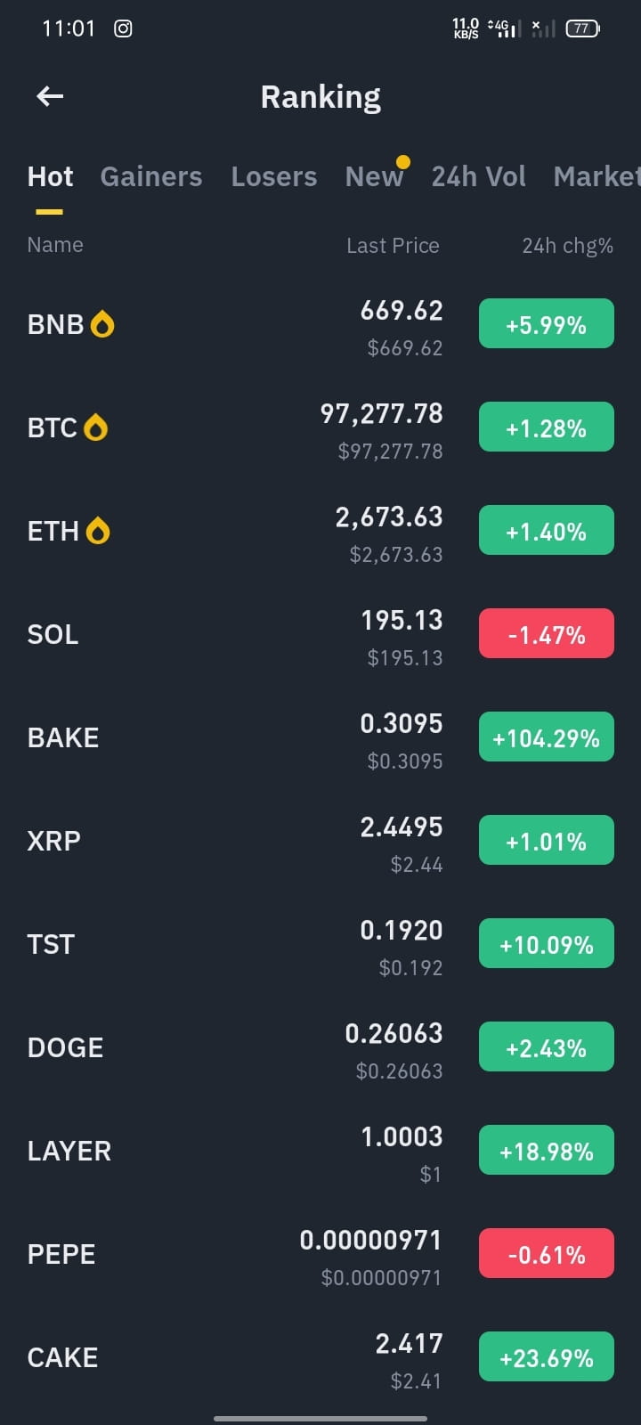Select the 24h Vol tab
Viewport: 641px width, 1425px height.
point(479,176)
